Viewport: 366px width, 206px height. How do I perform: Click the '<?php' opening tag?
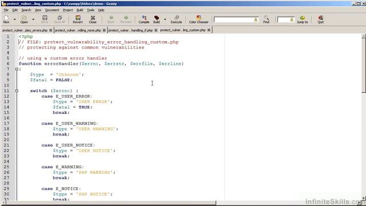(26, 37)
